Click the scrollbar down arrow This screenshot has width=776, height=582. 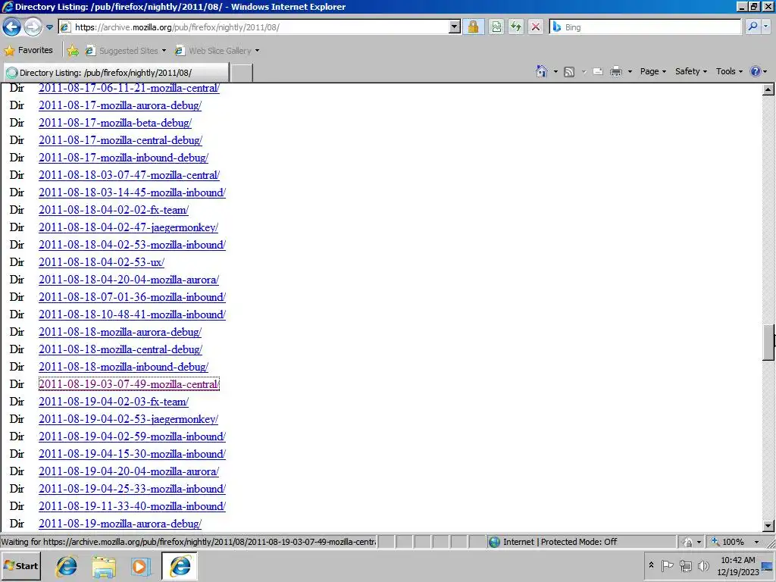(x=768, y=526)
